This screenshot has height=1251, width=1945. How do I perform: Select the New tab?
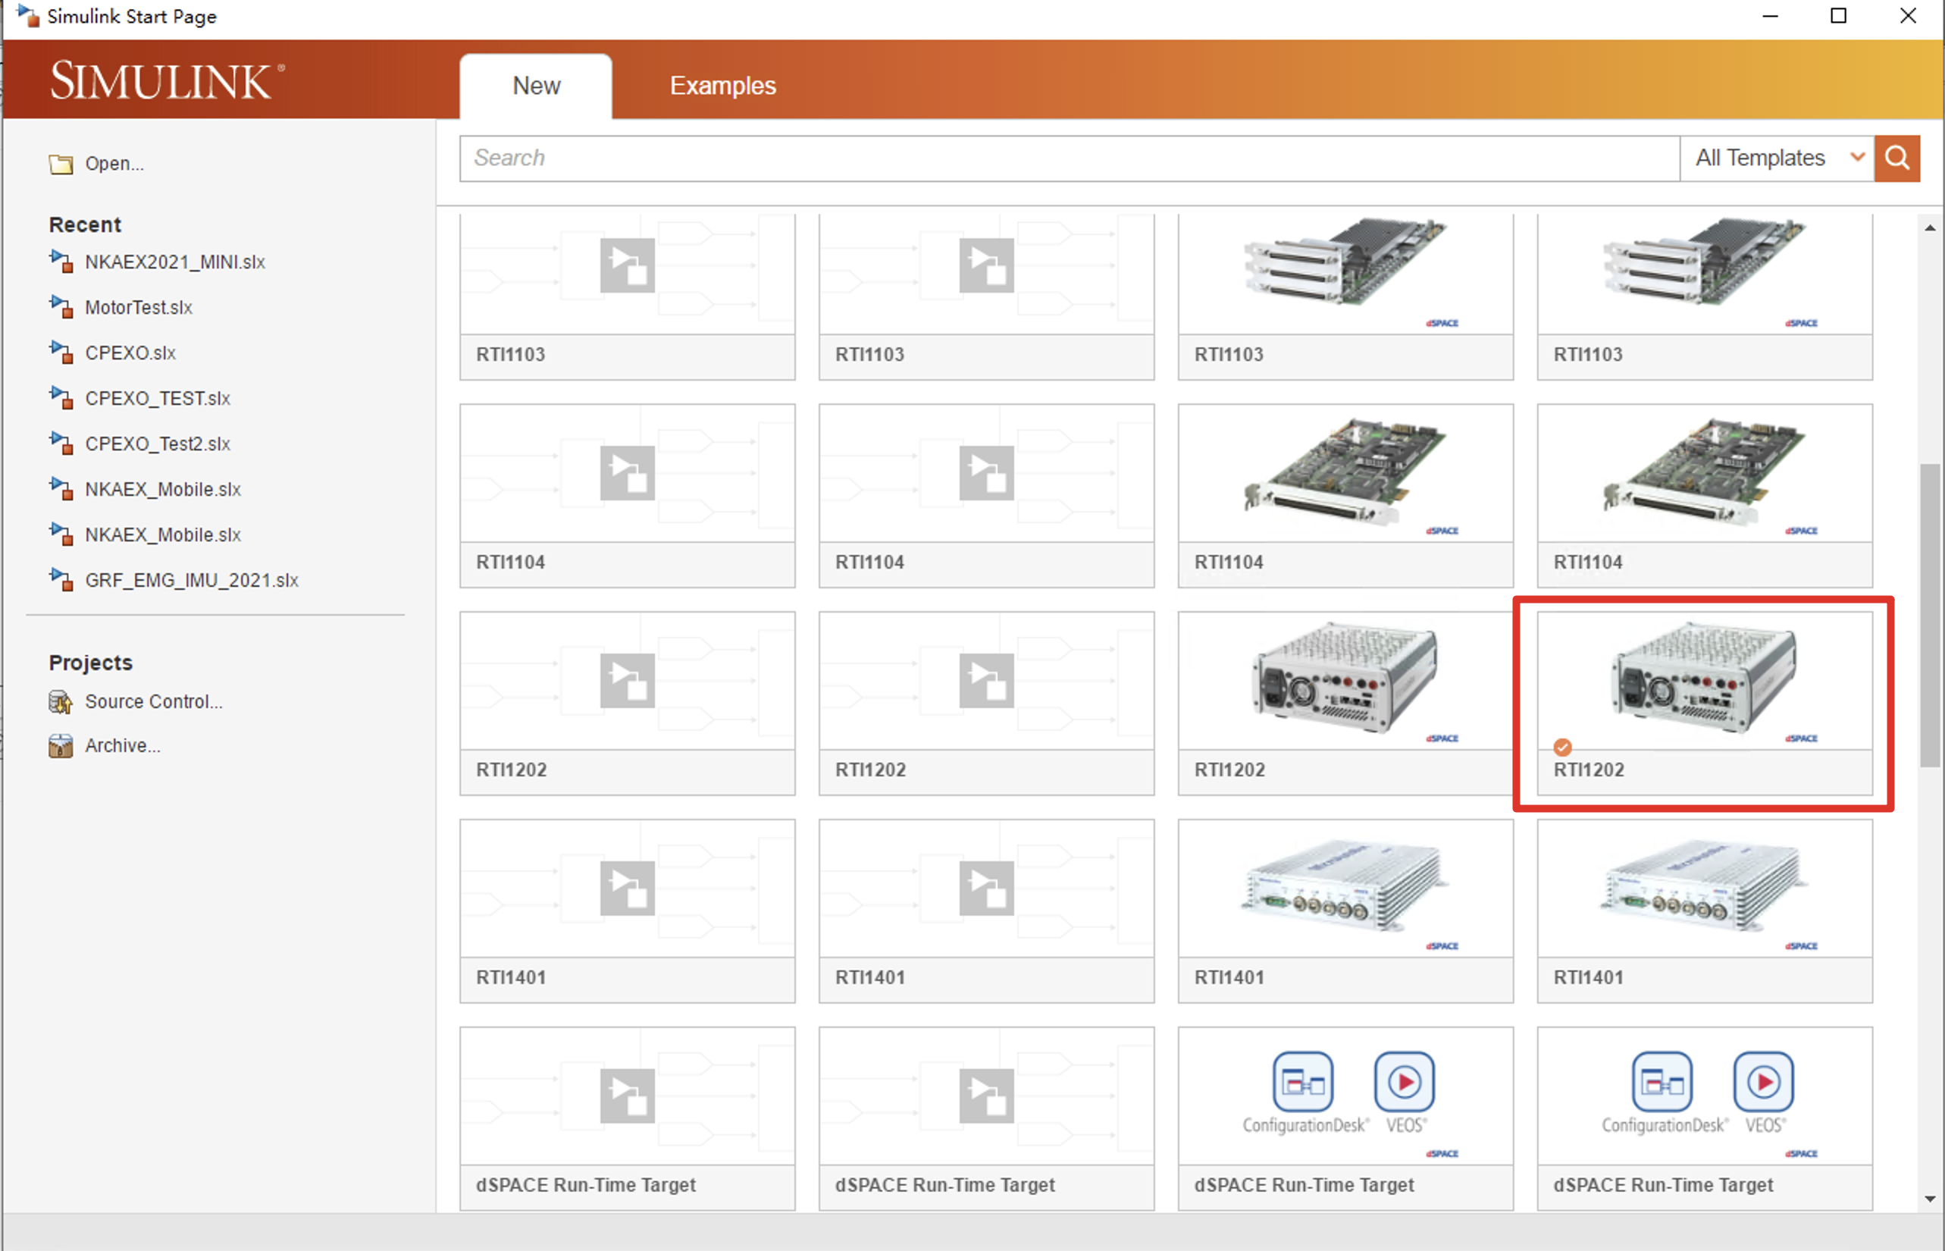pos(536,86)
